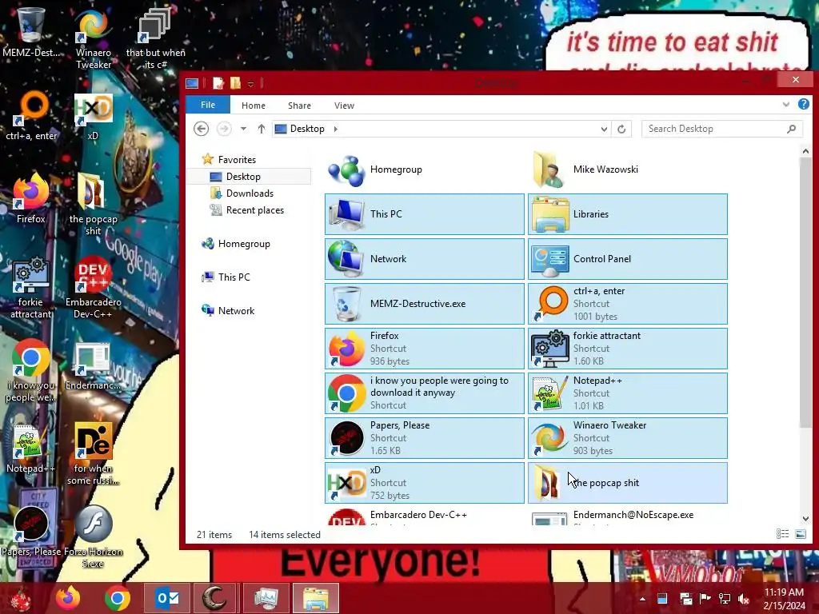This screenshot has height=614, width=819.
Task: Click 'that but when its c#' desktop icon
Action: point(155,40)
